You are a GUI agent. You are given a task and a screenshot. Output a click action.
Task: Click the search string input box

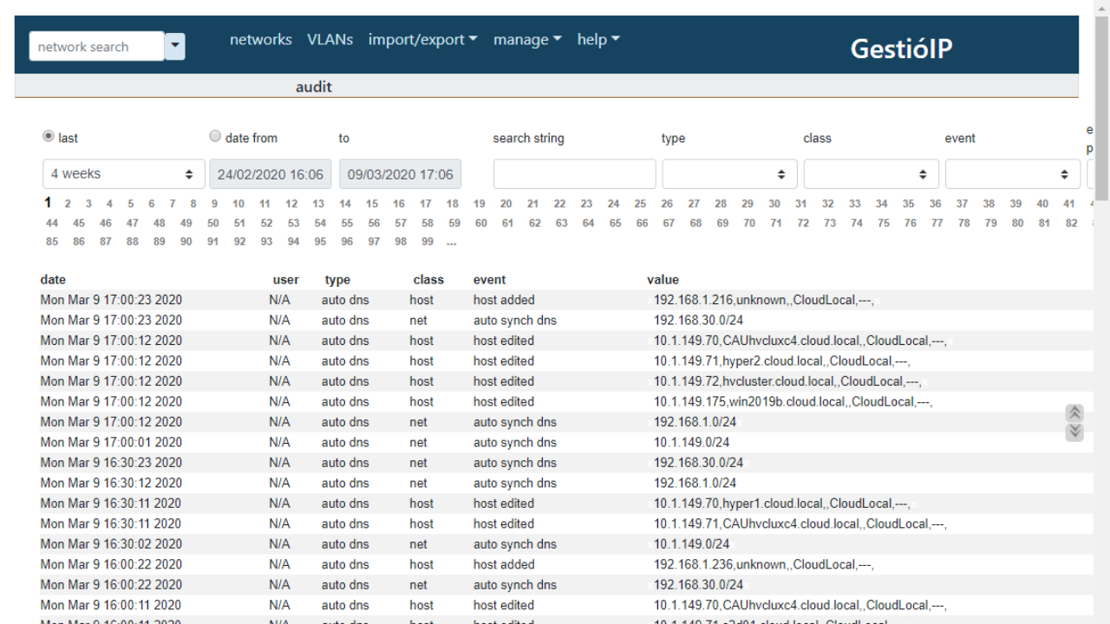pyautogui.click(x=574, y=174)
